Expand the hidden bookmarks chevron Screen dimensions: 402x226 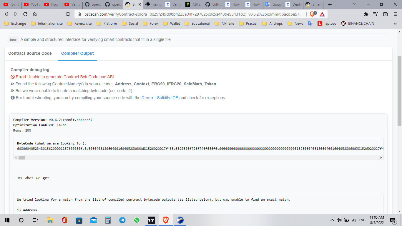(x=395, y=23)
